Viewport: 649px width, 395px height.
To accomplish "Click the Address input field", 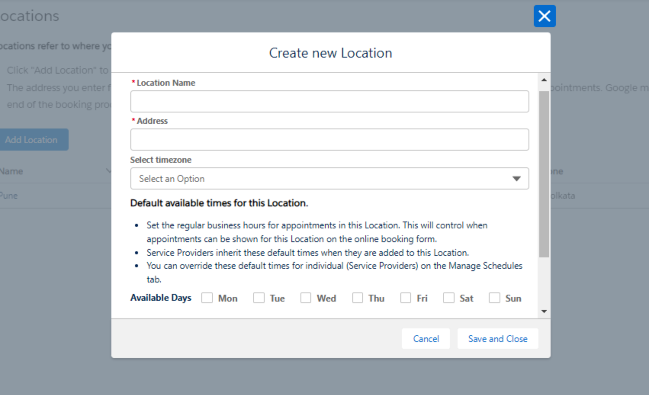I will click(329, 140).
